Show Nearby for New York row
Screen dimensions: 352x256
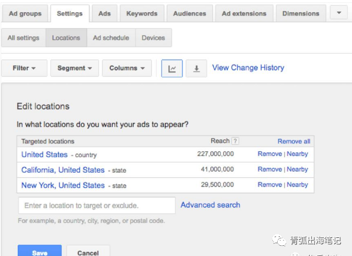coord(297,185)
